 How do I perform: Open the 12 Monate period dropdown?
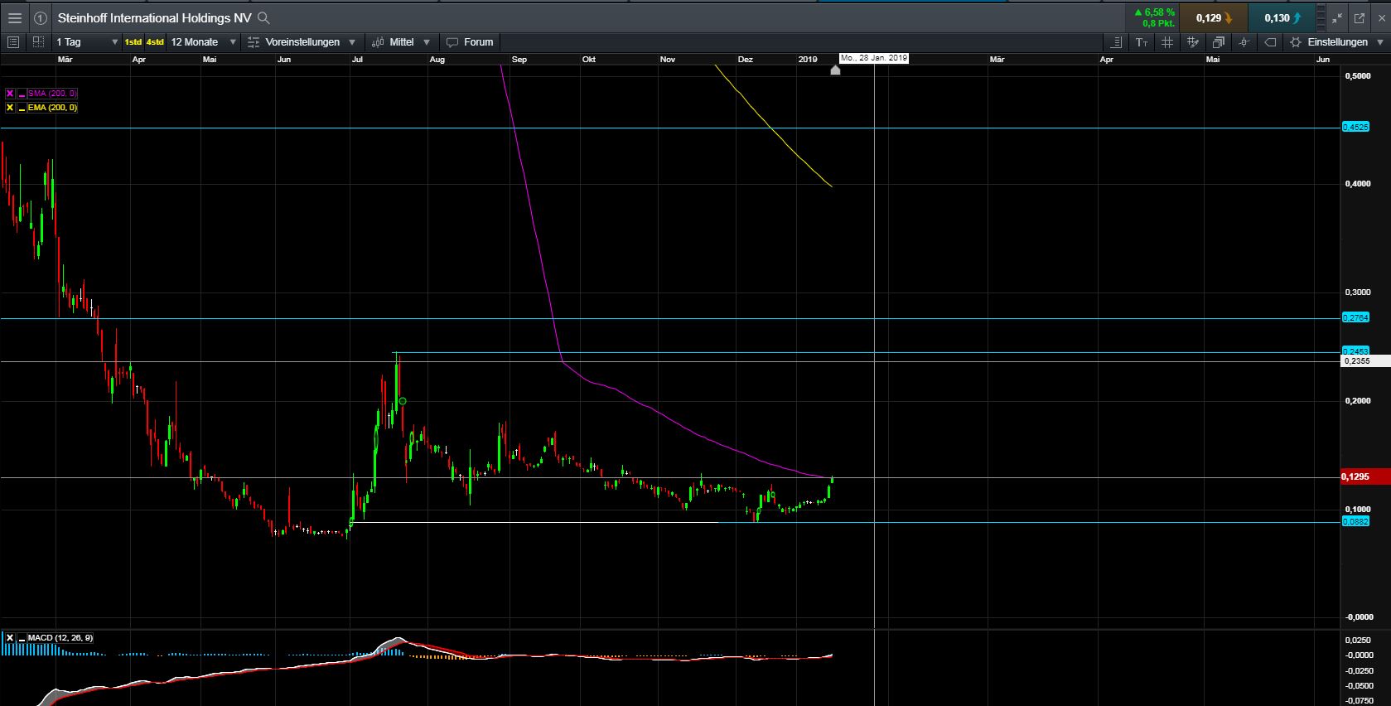pos(203,41)
